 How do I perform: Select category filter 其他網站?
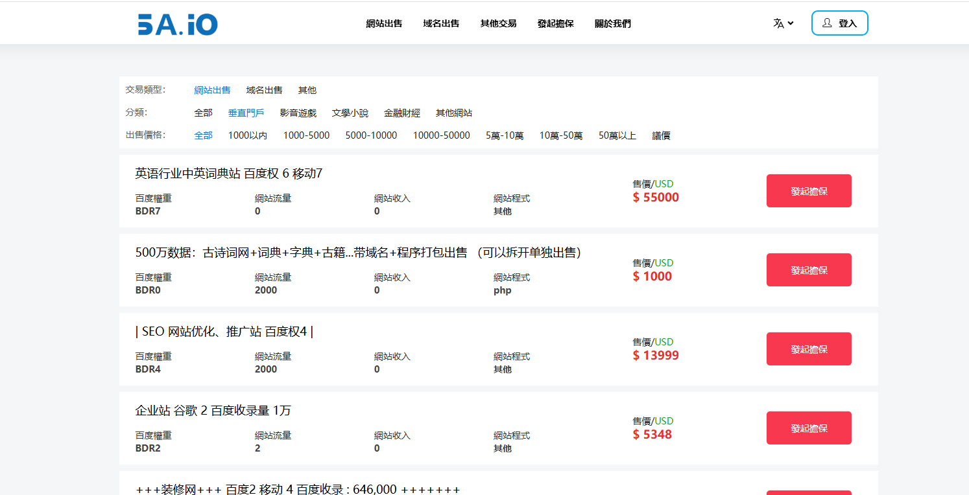point(453,113)
